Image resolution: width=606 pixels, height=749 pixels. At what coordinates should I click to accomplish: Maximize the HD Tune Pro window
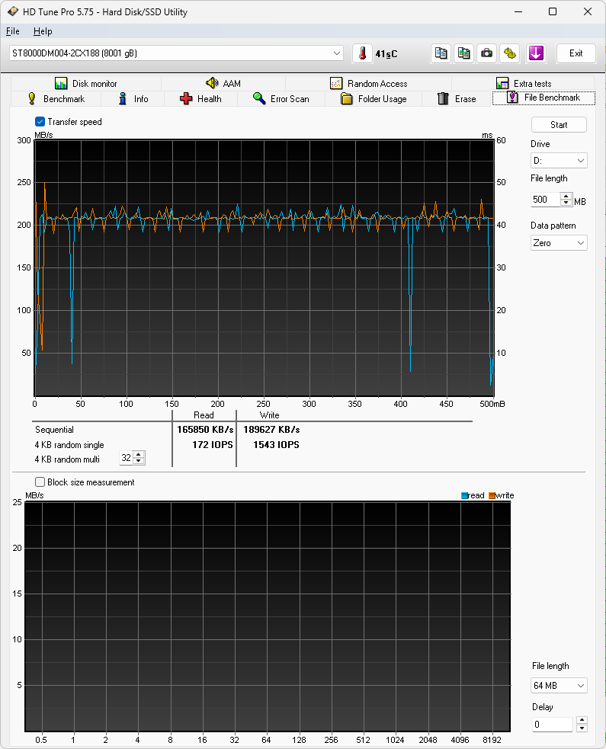click(553, 11)
